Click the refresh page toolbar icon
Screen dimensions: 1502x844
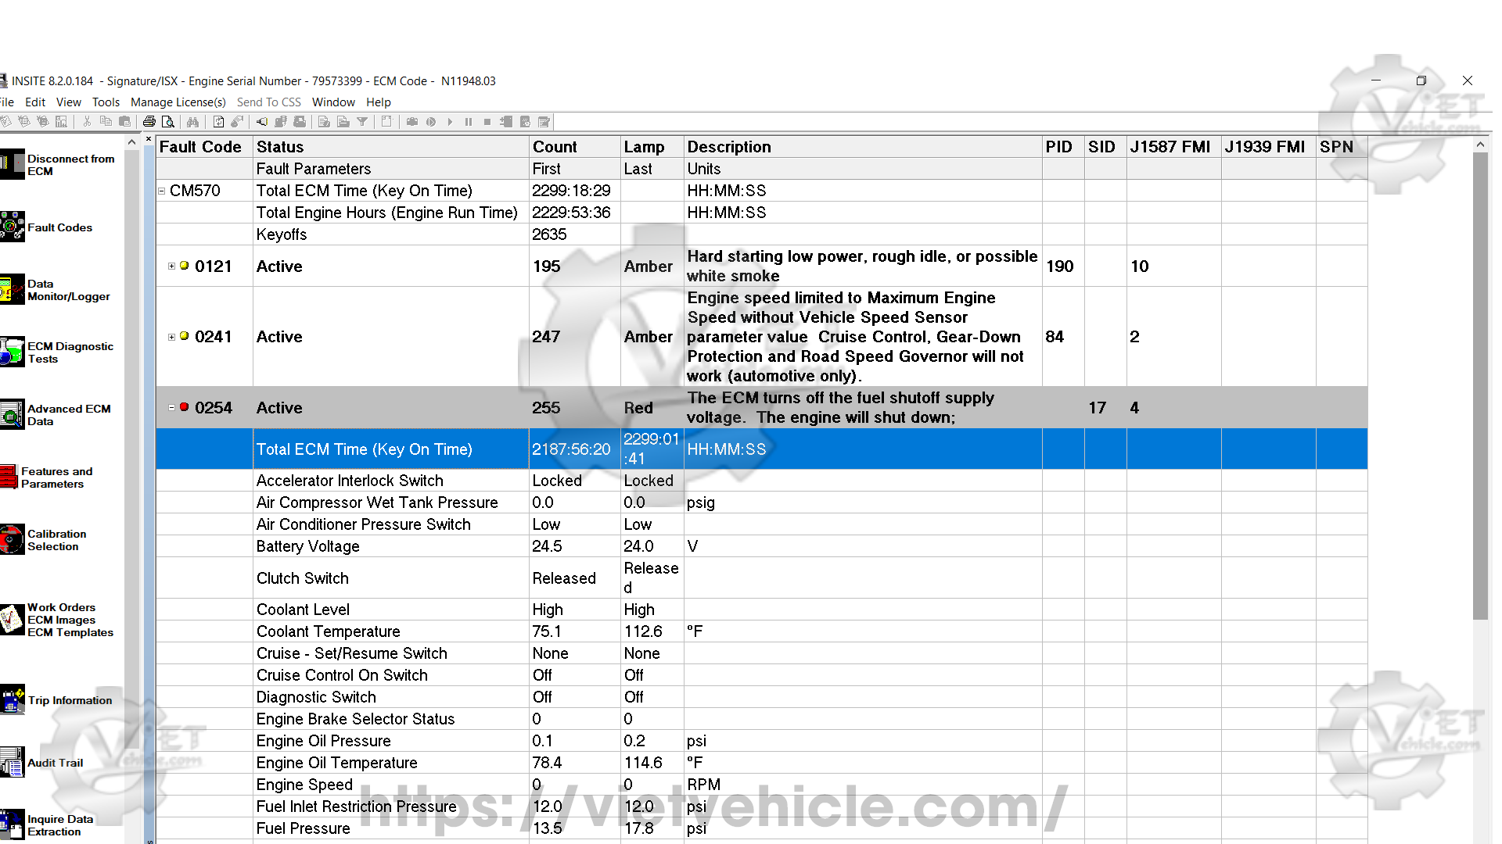pos(219,122)
